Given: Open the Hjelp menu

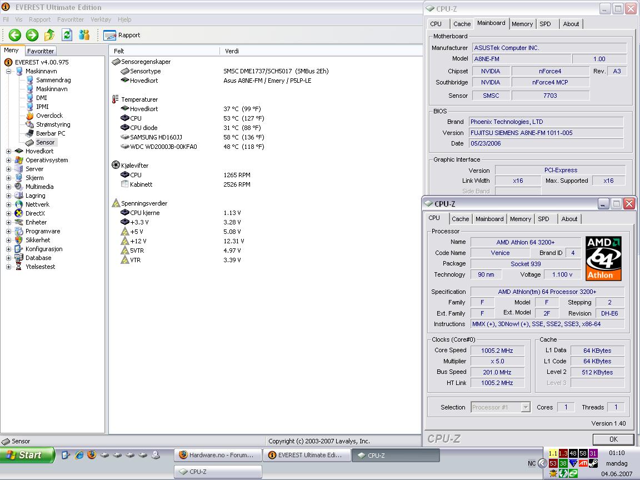Looking at the screenshot, I should click(124, 19).
